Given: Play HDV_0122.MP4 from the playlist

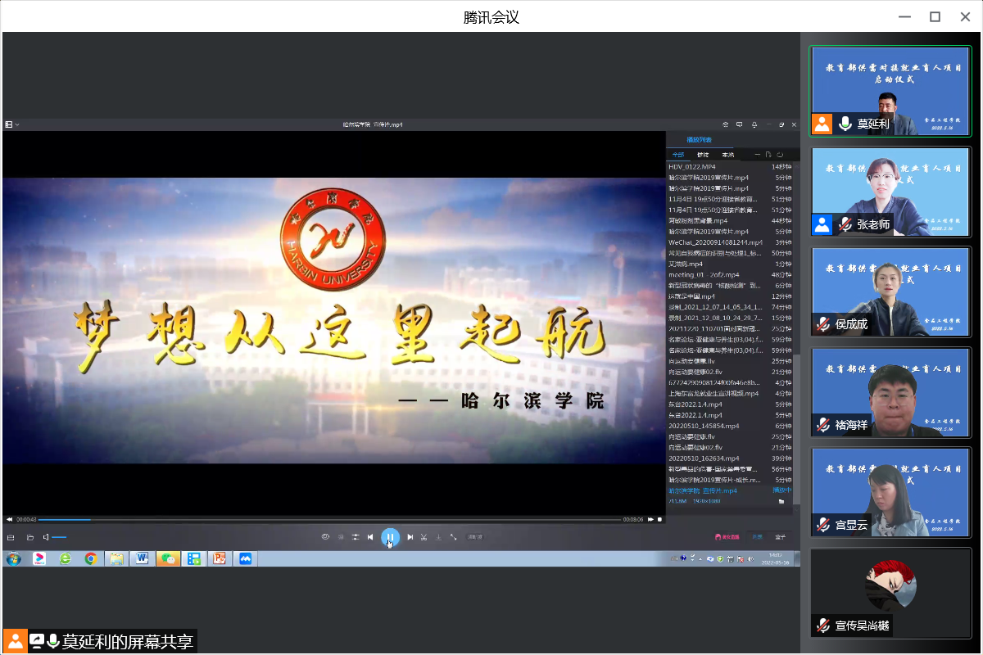Looking at the screenshot, I should click(x=692, y=167).
